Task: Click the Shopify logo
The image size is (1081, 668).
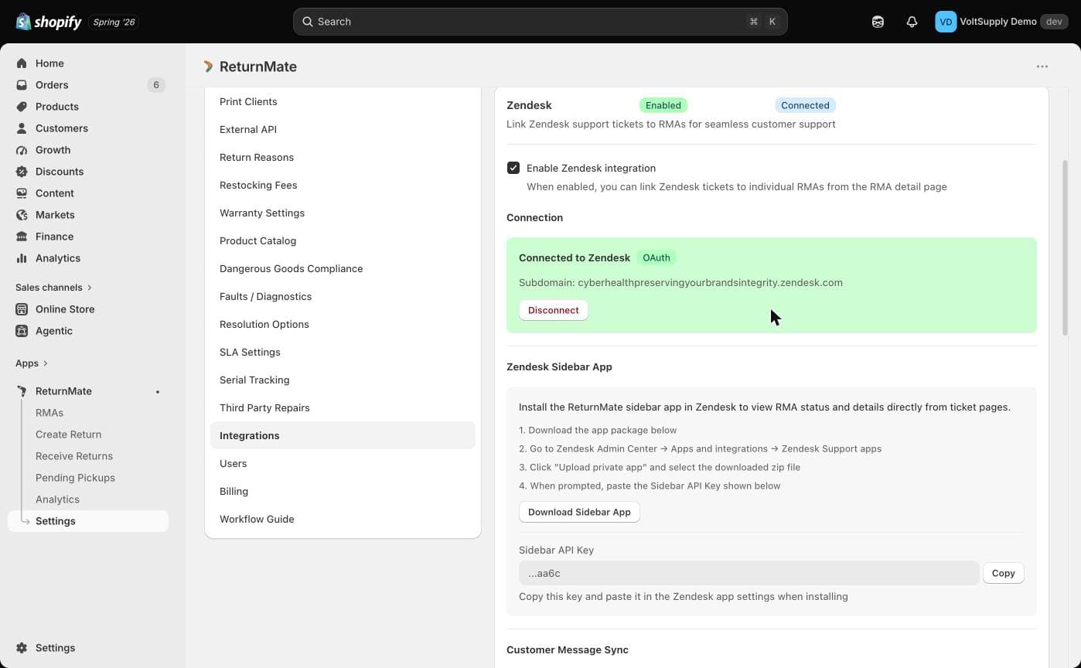Action: [48, 22]
